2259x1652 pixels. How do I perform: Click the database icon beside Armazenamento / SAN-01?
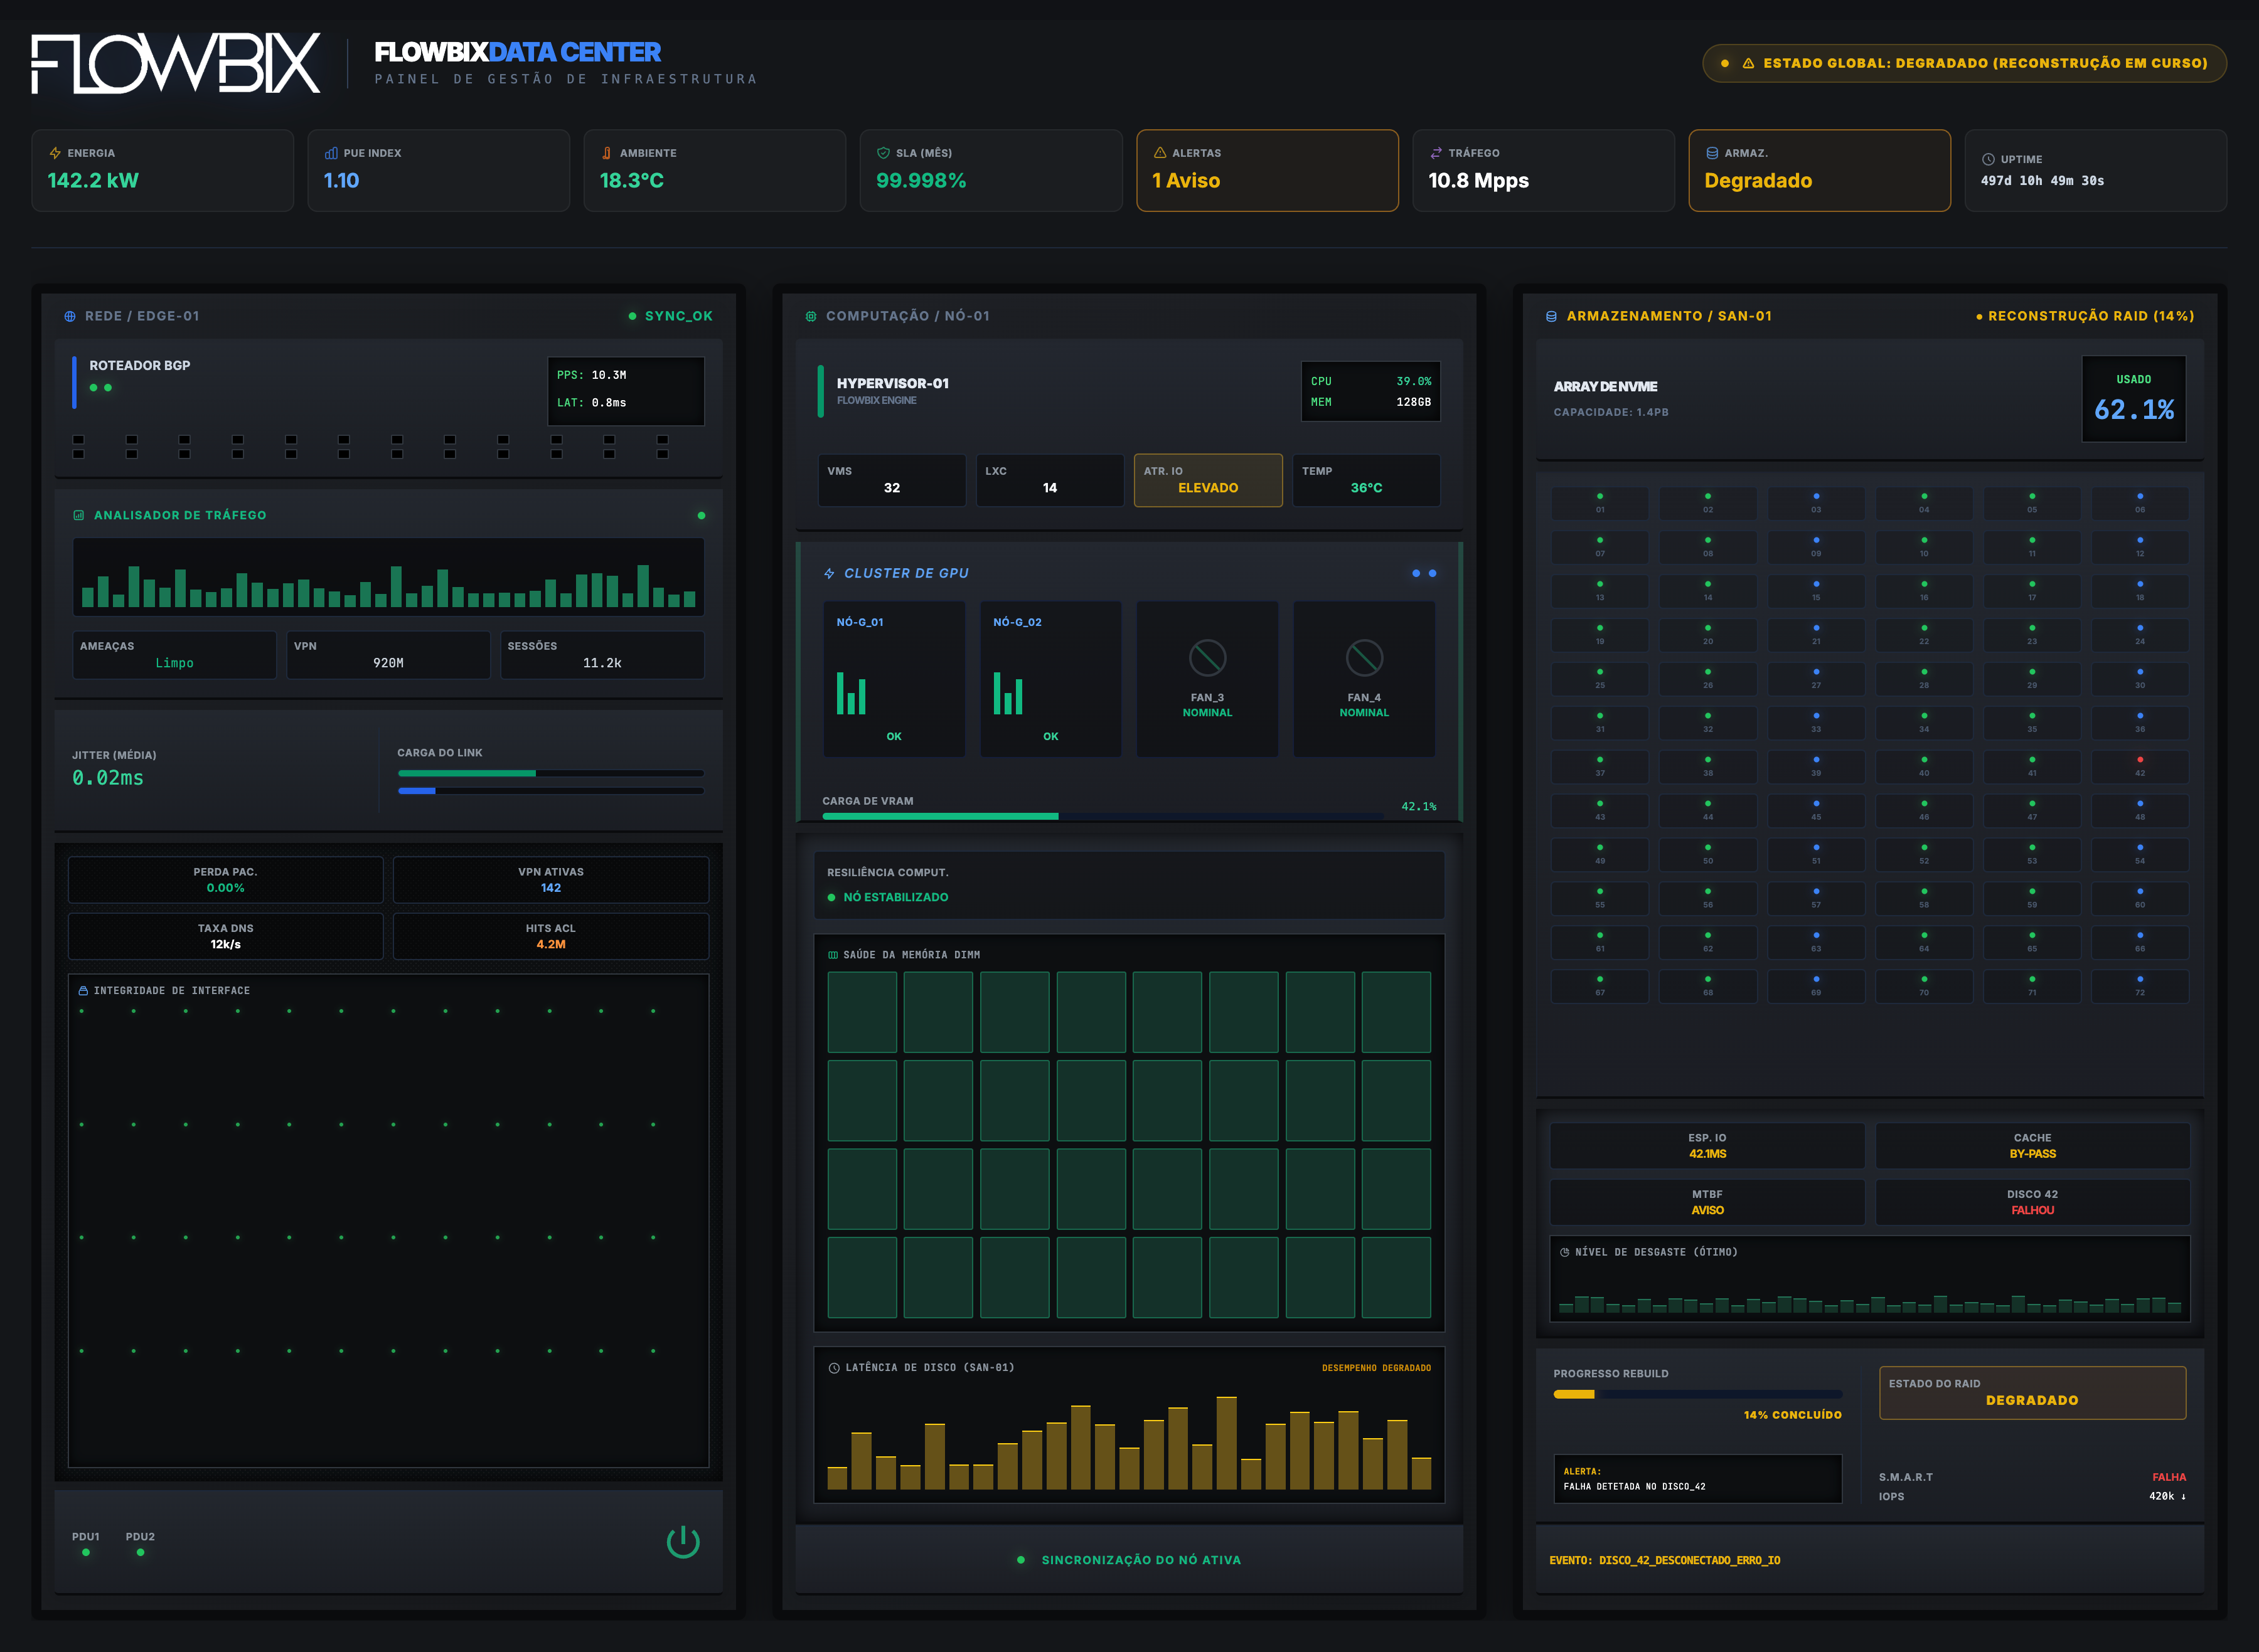coord(1551,316)
